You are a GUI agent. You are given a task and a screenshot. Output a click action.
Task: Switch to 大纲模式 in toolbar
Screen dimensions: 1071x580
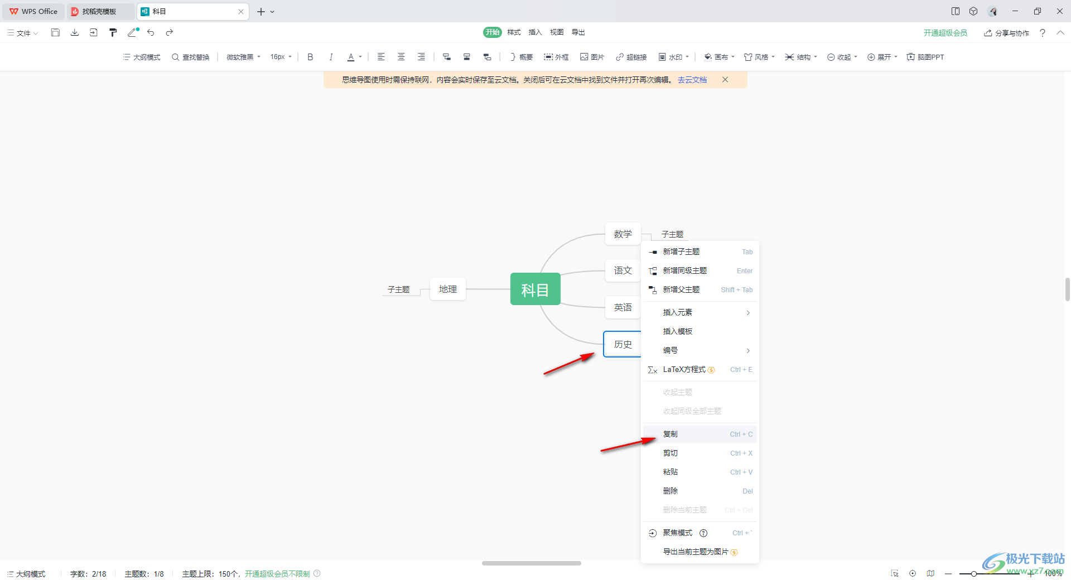[x=142, y=57]
